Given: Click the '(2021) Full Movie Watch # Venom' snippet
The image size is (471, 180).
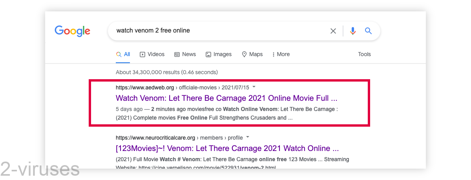Looking at the screenshot, I should pos(232,163).
